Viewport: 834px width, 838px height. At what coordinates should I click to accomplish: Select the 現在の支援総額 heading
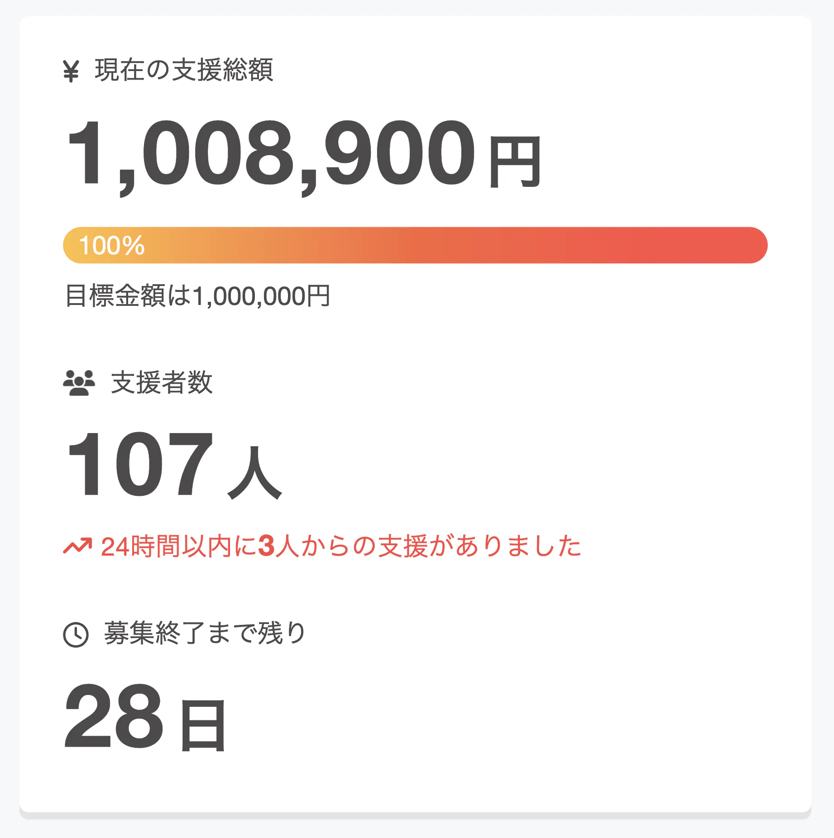coord(184,71)
